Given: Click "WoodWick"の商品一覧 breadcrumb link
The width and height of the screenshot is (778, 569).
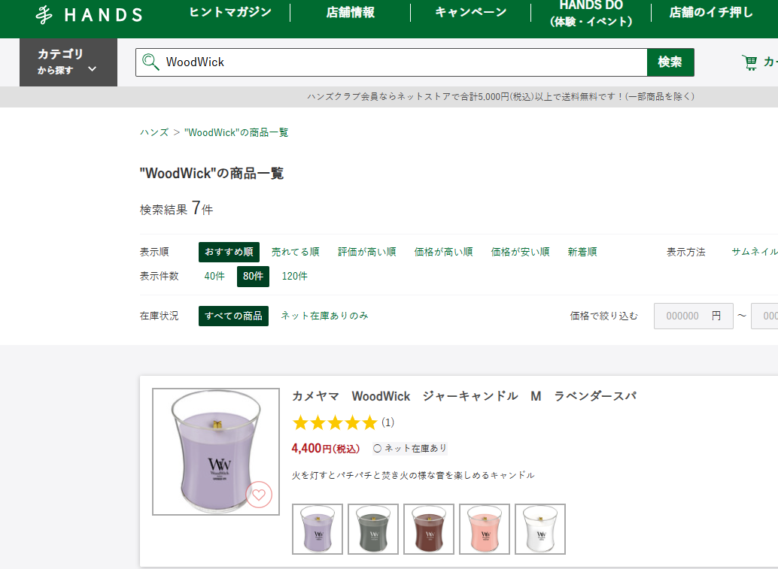Looking at the screenshot, I should point(236,132).
